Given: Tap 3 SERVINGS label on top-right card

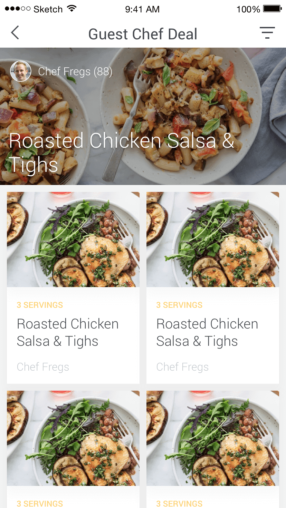Looking at the screenshot, I should tap(180, 305).
